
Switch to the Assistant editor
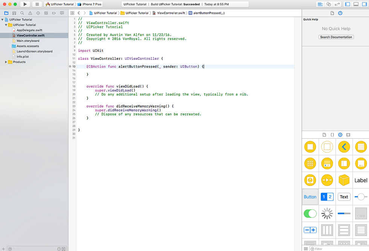pyautogui.click(x=329, y=4)
